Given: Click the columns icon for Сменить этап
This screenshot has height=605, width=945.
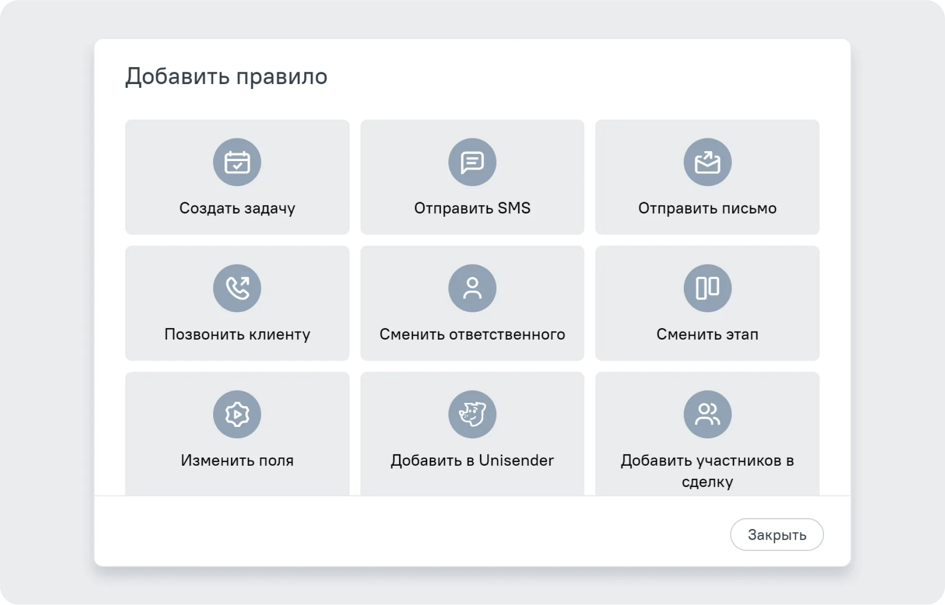Looking at the screenshot, I should 707,288.
